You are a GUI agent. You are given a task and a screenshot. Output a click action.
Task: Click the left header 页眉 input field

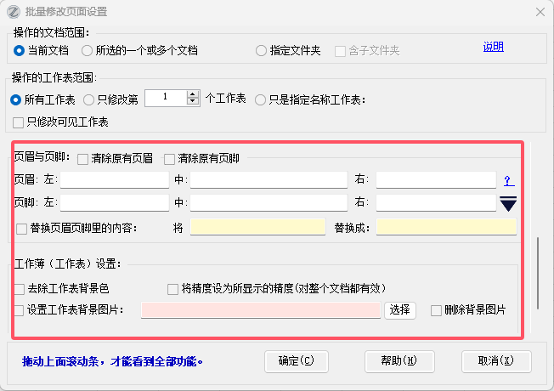pos(115,179)
